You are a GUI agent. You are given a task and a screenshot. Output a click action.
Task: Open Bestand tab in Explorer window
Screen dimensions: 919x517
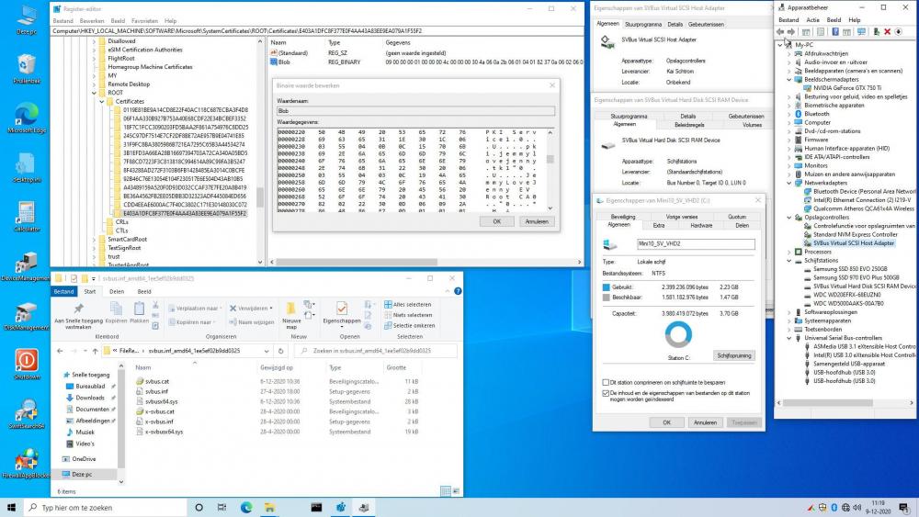point(64,291)
